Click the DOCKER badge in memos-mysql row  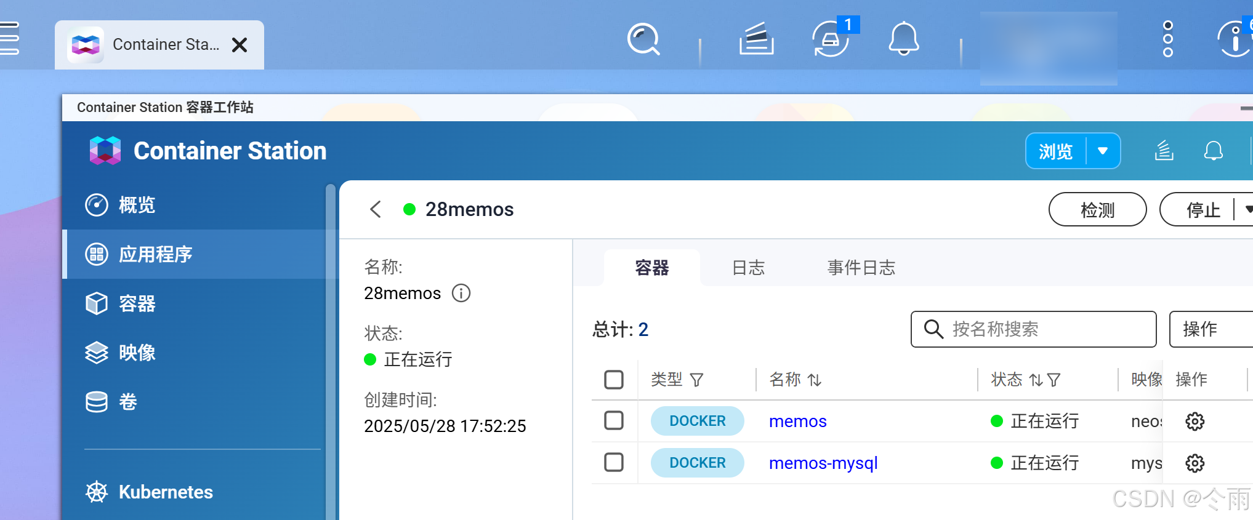pyautogui.click(x=698, y=463)
